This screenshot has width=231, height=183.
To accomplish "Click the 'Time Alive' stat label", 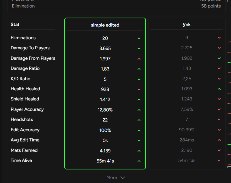I will pyautogui.click(x=21, y=160).
